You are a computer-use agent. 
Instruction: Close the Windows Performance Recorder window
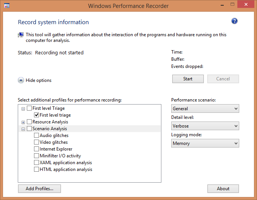pyautogui.click(x=246, y=5)
